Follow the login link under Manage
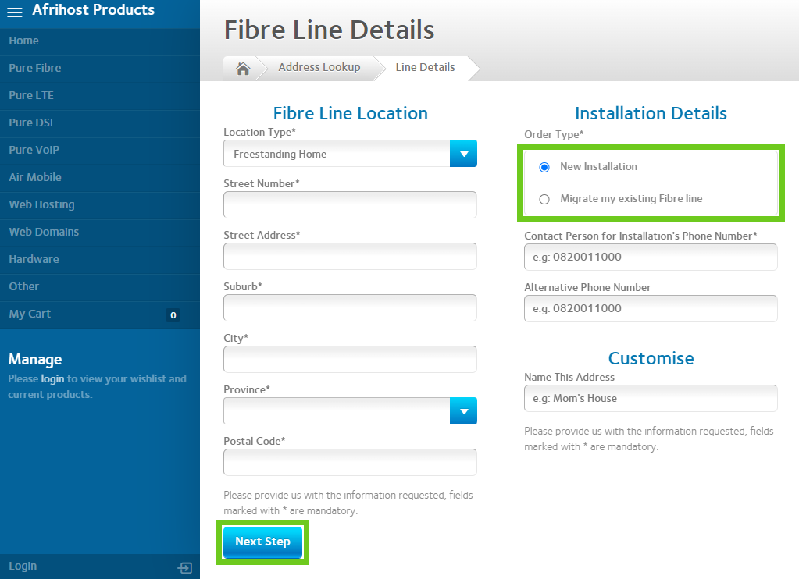799x579 pixels. 52,379
